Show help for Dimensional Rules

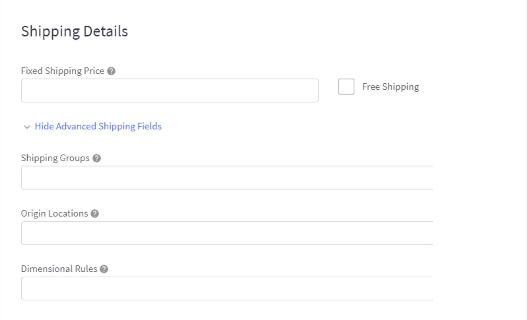pyautogui.click(x=104, y=269)
